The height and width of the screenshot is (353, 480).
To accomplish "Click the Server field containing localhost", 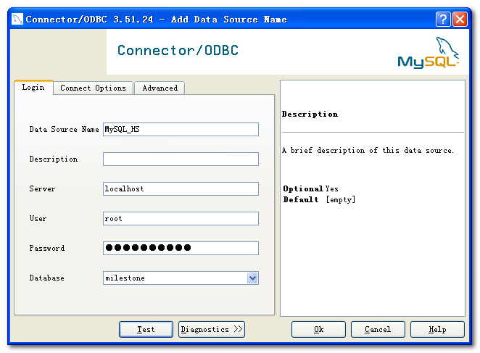I will 181,188.
